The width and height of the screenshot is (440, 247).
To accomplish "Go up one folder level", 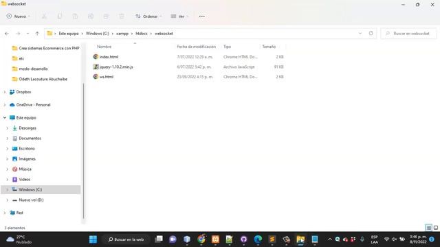I will click(37, 34).
